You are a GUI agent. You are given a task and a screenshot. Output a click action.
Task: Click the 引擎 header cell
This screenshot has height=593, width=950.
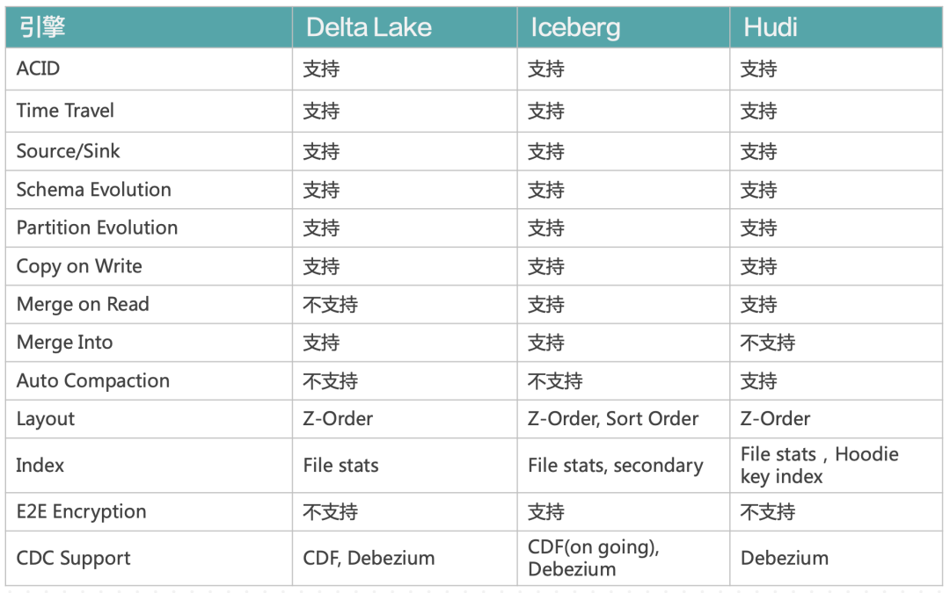coord(42,27)
